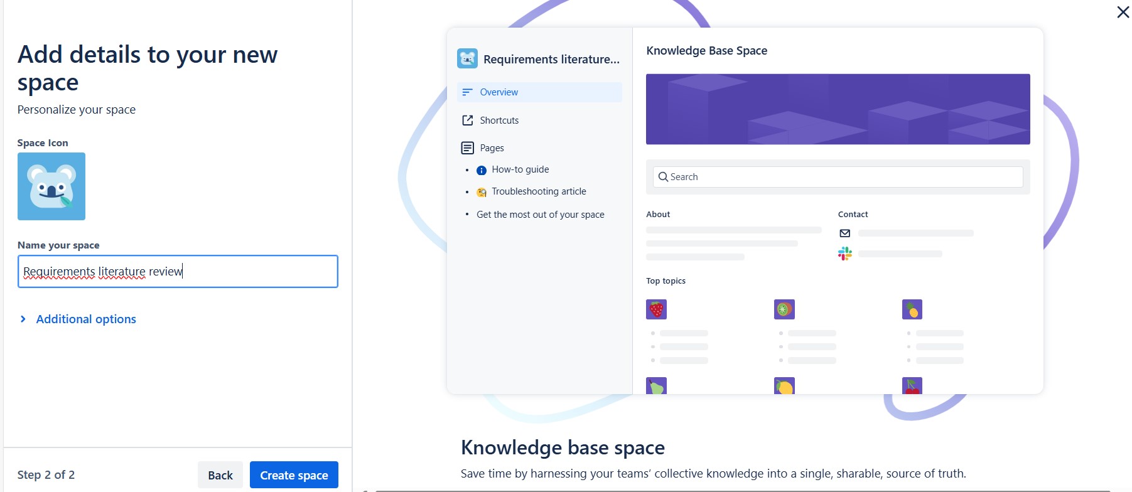Open the How-to guide page
The image size is (1132, 492).
click(x=520, y=169)
